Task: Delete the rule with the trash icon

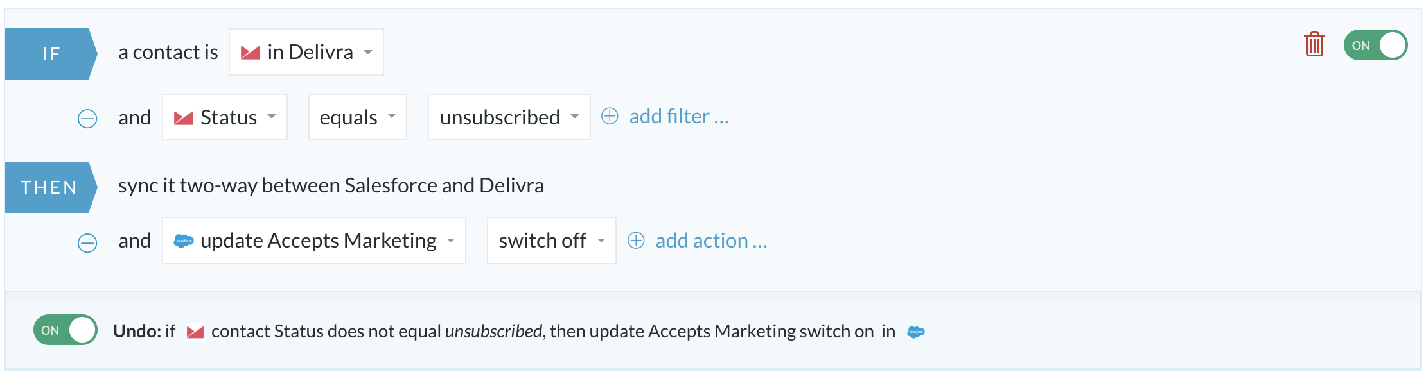Action: tap(1314, 45)
